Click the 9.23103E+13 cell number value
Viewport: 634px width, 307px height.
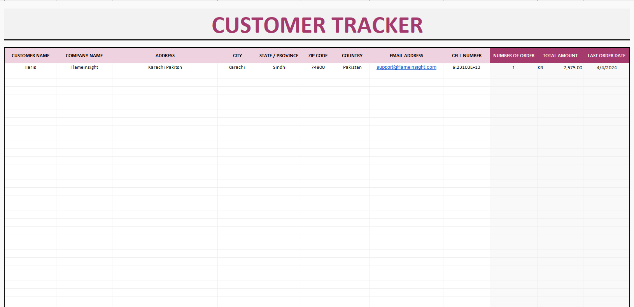[x=466, y=67]
